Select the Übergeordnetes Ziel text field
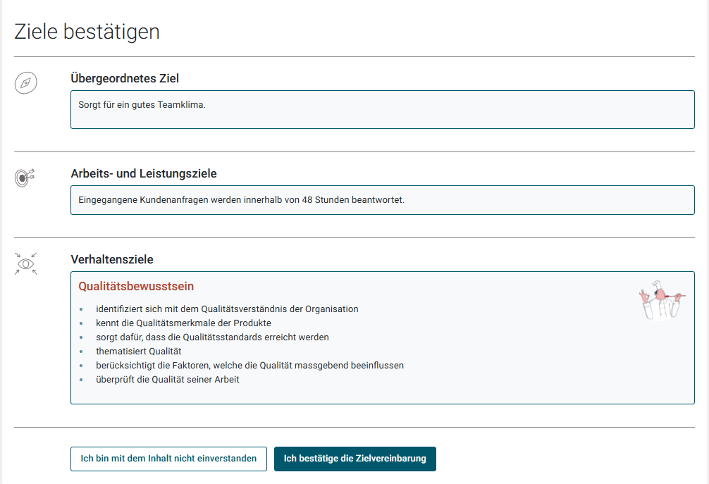This screenshot has height=484, width=709. pyautogui.click(x=382, y=109)
